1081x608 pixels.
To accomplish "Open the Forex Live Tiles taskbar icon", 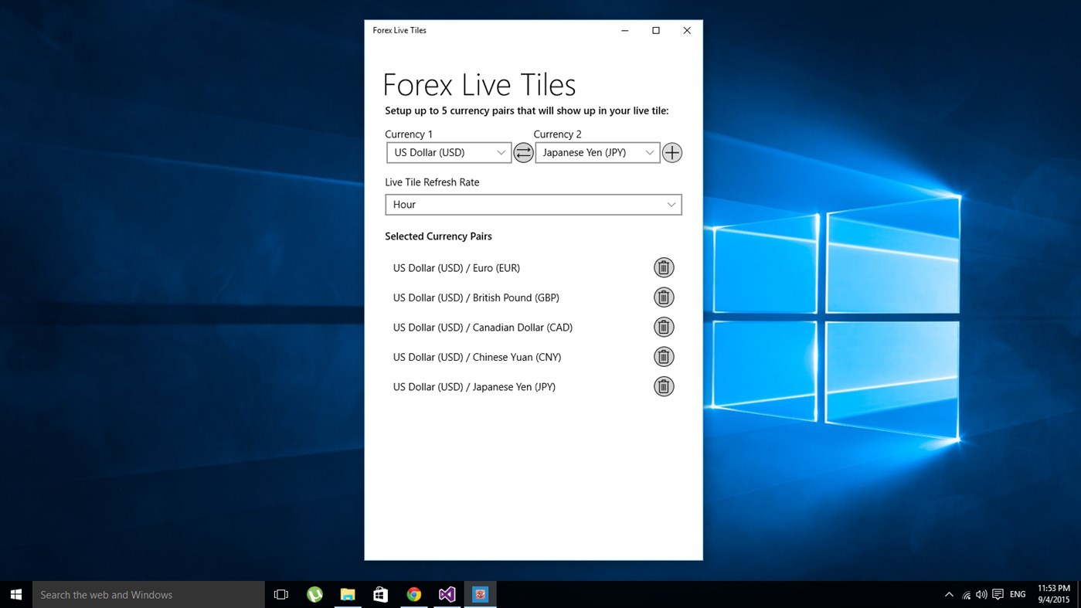I will [x=480, y=594].
